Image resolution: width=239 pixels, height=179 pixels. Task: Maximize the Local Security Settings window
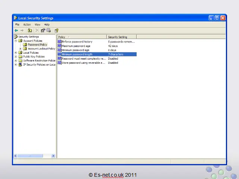point(217,18)
